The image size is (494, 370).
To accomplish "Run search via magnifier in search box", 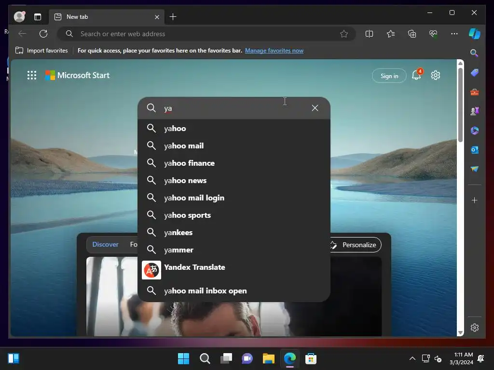I will 151,108.
